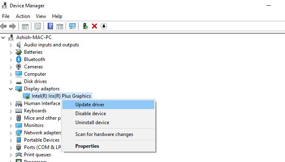285x162 pixels.
Task: Click the Keyboards category icon
Action: [x=19, y=111]
